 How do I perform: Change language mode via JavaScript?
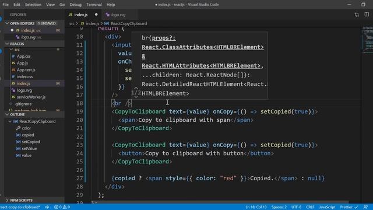click(327, 207)
